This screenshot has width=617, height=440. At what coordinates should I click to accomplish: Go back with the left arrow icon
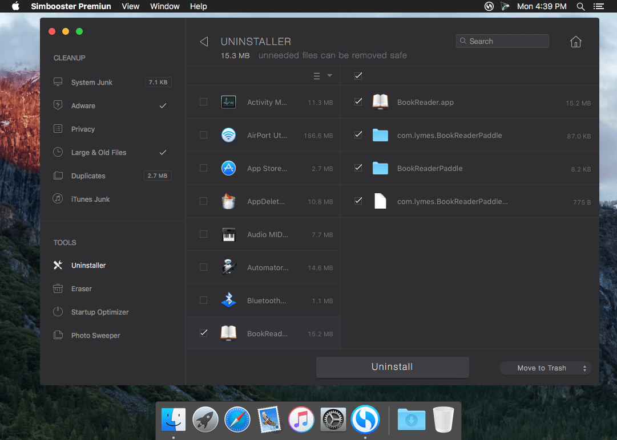click(204, 42)
